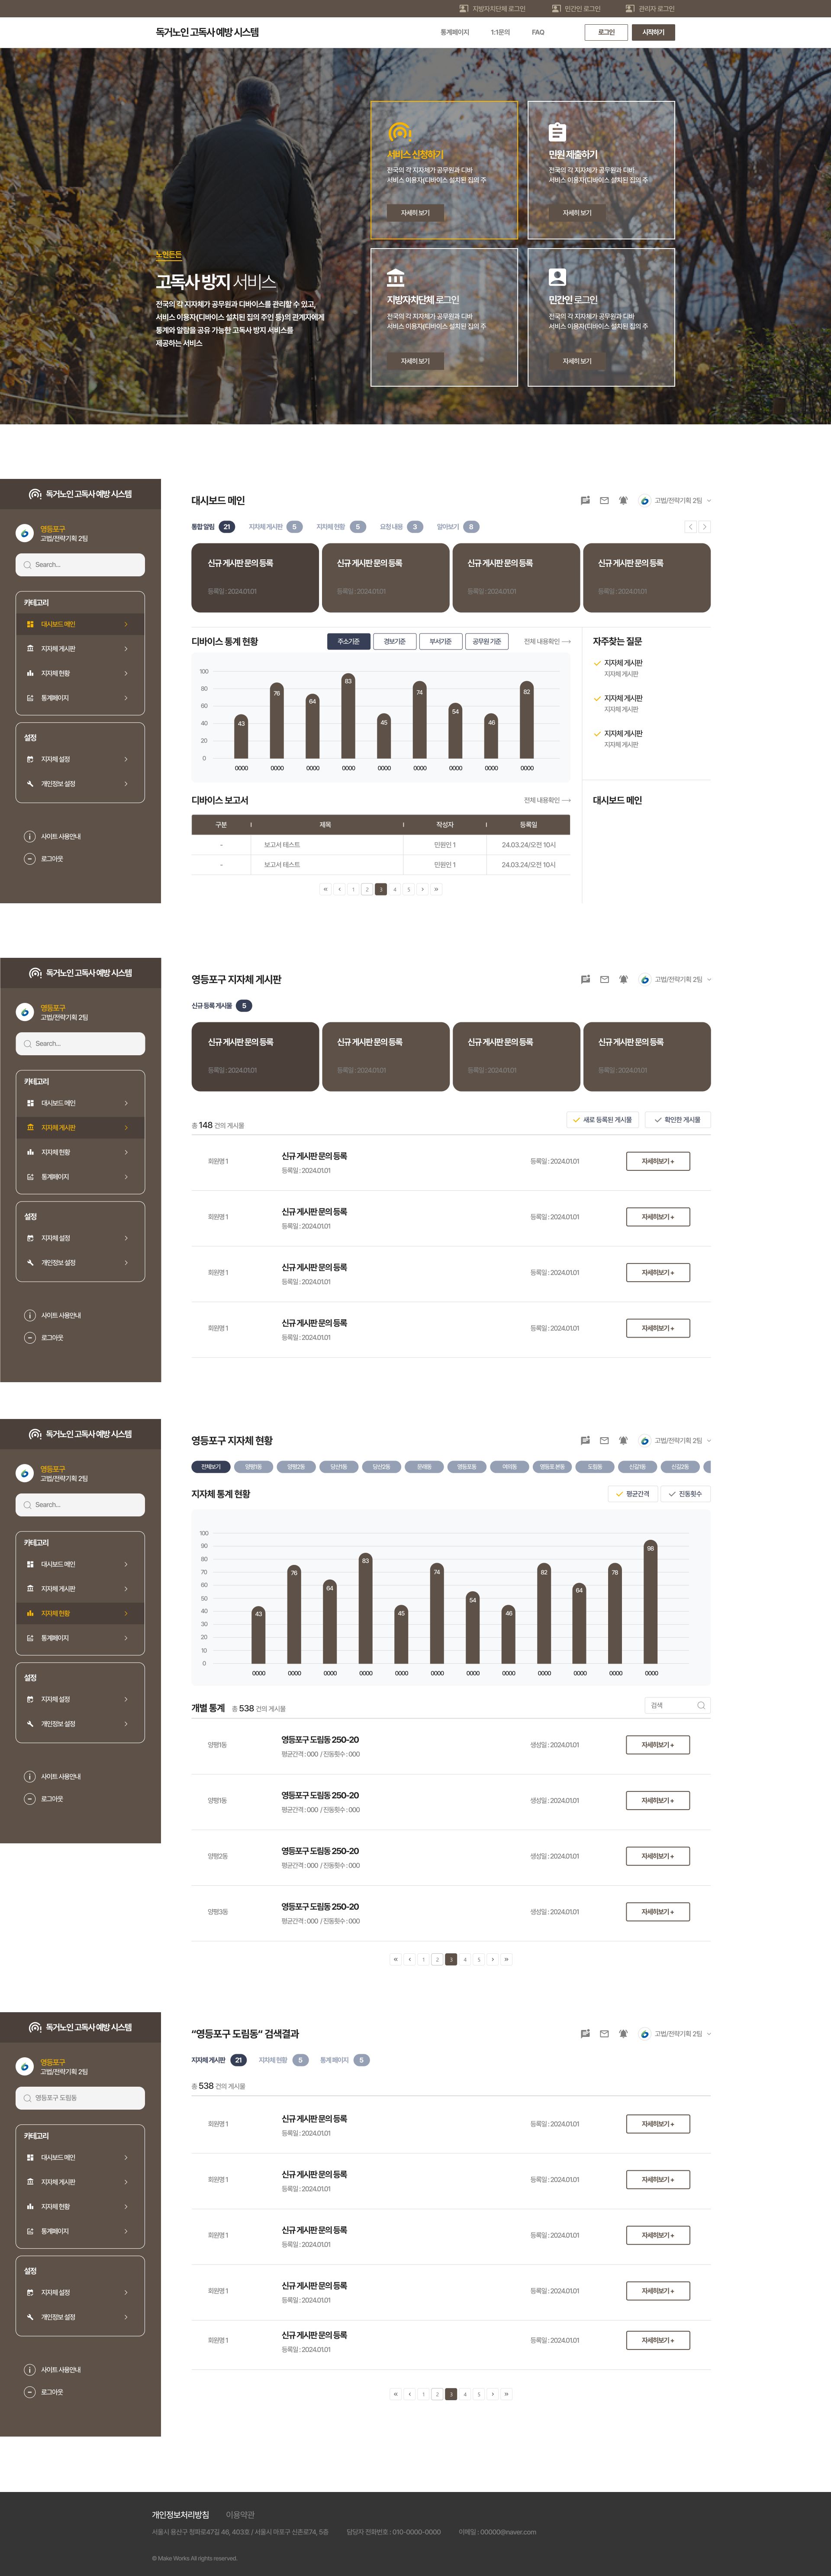Toggle 확인한 게시물 filter
This screenshot has height=2576, width=831.
click(678, 1120)
